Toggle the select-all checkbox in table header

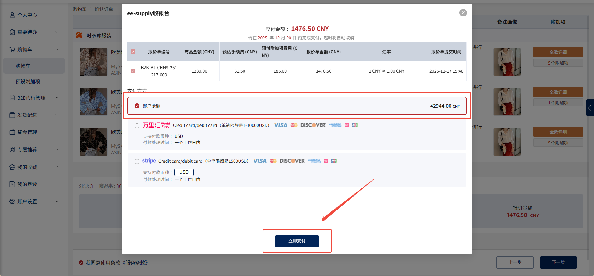pyautogui.click(x=133, y=52)
